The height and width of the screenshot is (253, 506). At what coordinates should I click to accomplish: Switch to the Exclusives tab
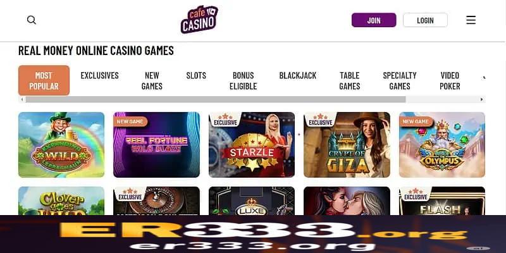click(99, 75)
